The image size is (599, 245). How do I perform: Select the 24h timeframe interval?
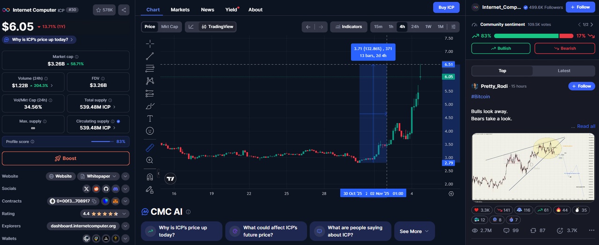(415, 27)
